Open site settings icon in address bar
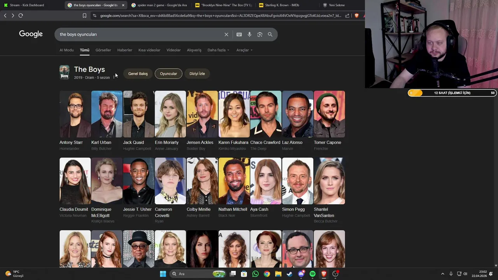This screenshot has height=280, width=498. pos(95,16)
